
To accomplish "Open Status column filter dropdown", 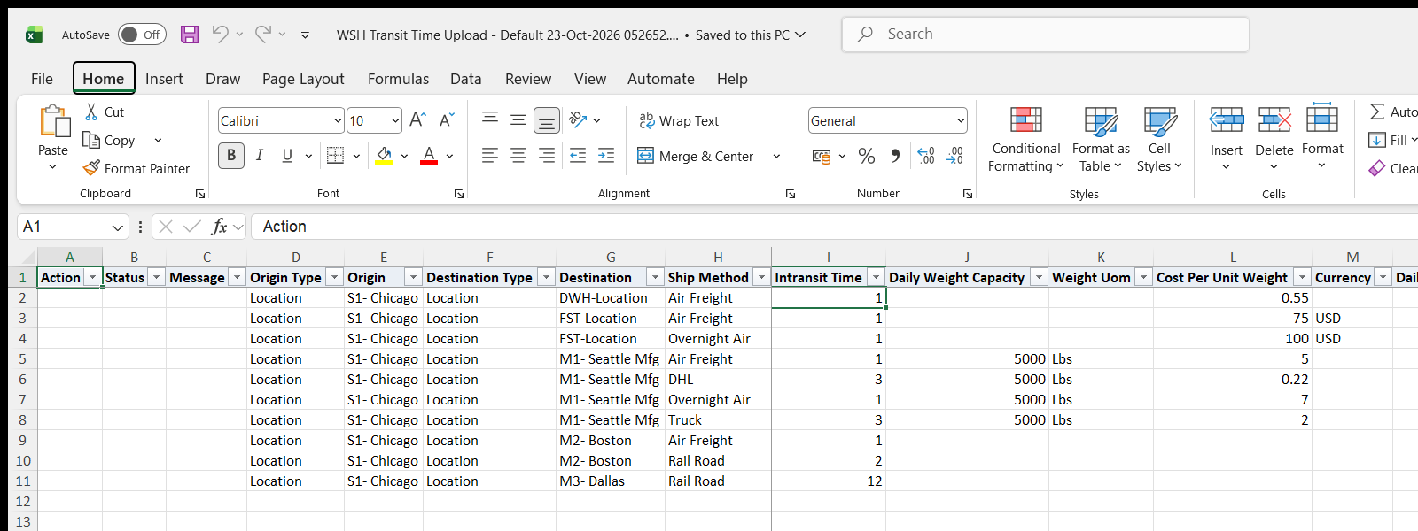I will tap(156, 278).
